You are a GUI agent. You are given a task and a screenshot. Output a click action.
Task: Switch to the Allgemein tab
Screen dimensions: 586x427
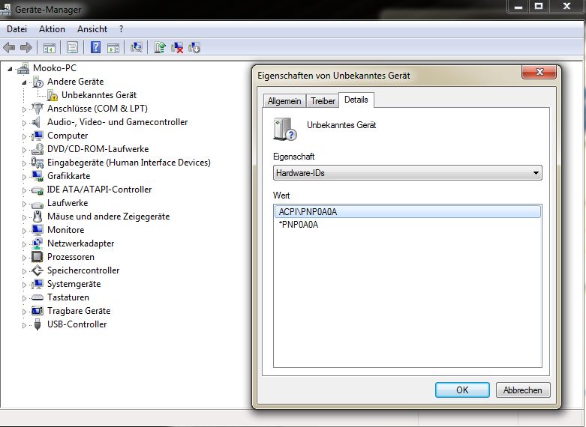284,100
